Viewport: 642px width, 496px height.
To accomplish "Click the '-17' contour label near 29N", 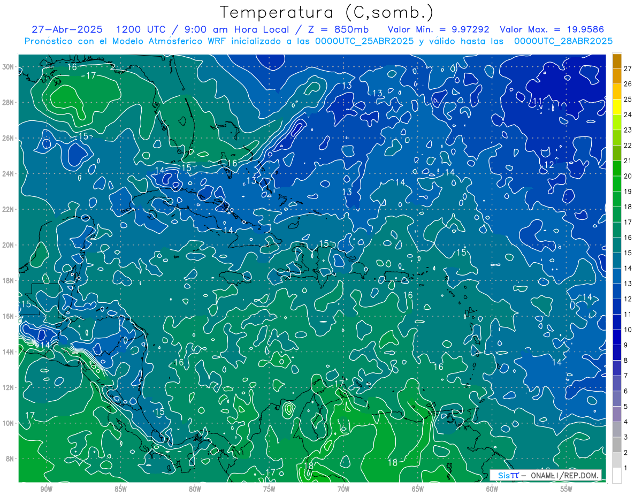I will [89, 76].
